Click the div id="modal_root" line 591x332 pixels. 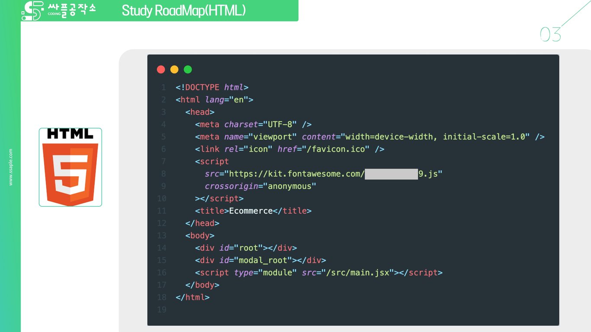(x=260, y=260)
